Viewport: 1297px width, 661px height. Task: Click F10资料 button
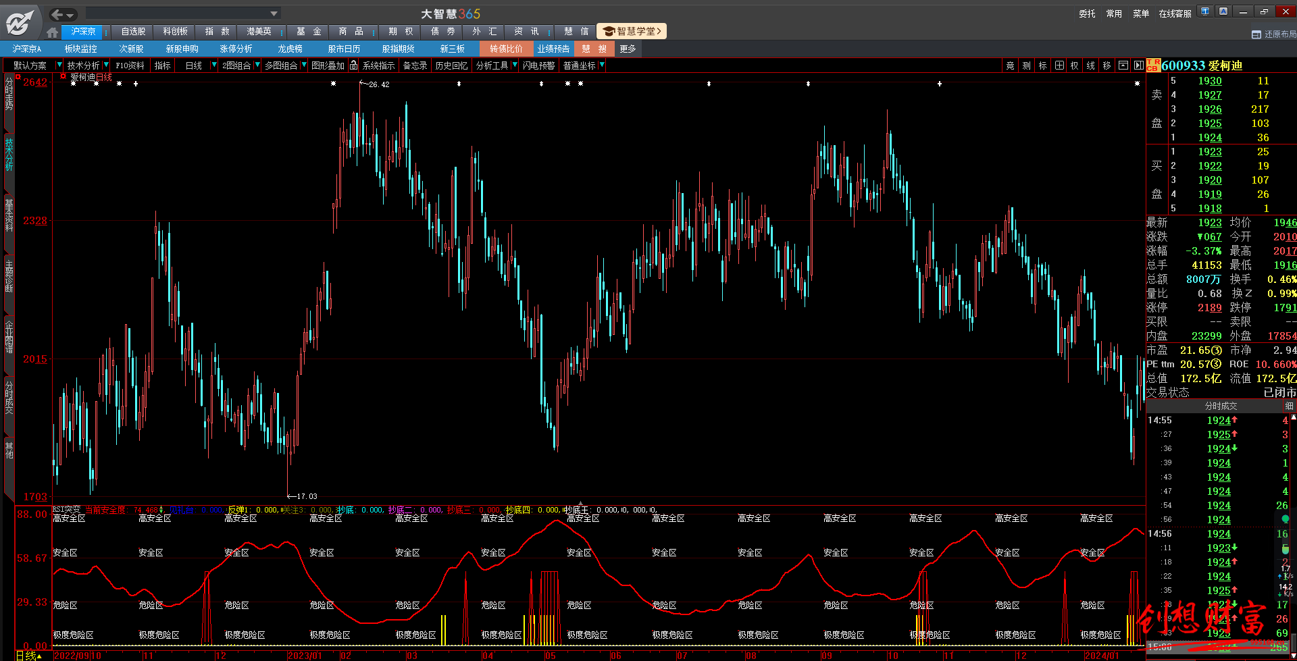click(130, 65)
